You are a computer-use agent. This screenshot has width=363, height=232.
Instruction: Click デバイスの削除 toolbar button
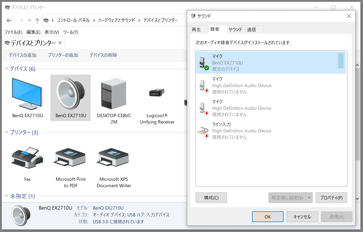coord(103,55)
